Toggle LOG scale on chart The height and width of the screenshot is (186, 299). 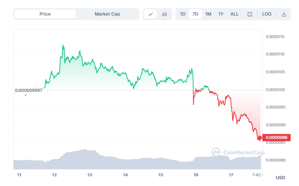click(267, 14)
